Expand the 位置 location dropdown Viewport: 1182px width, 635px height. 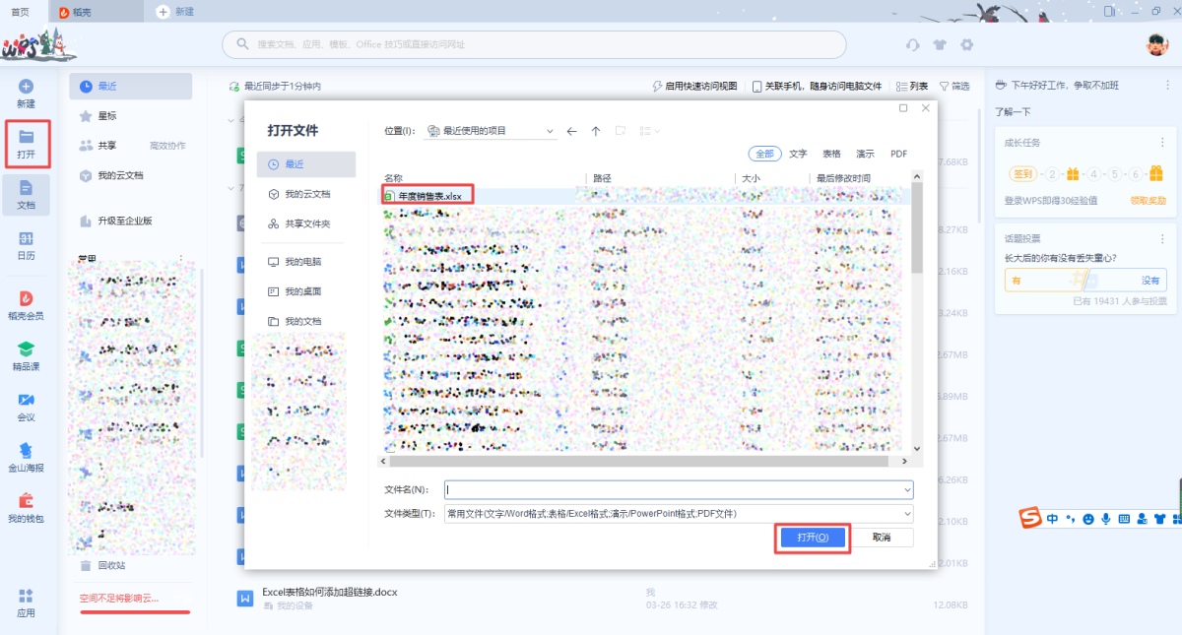point(551,131)
